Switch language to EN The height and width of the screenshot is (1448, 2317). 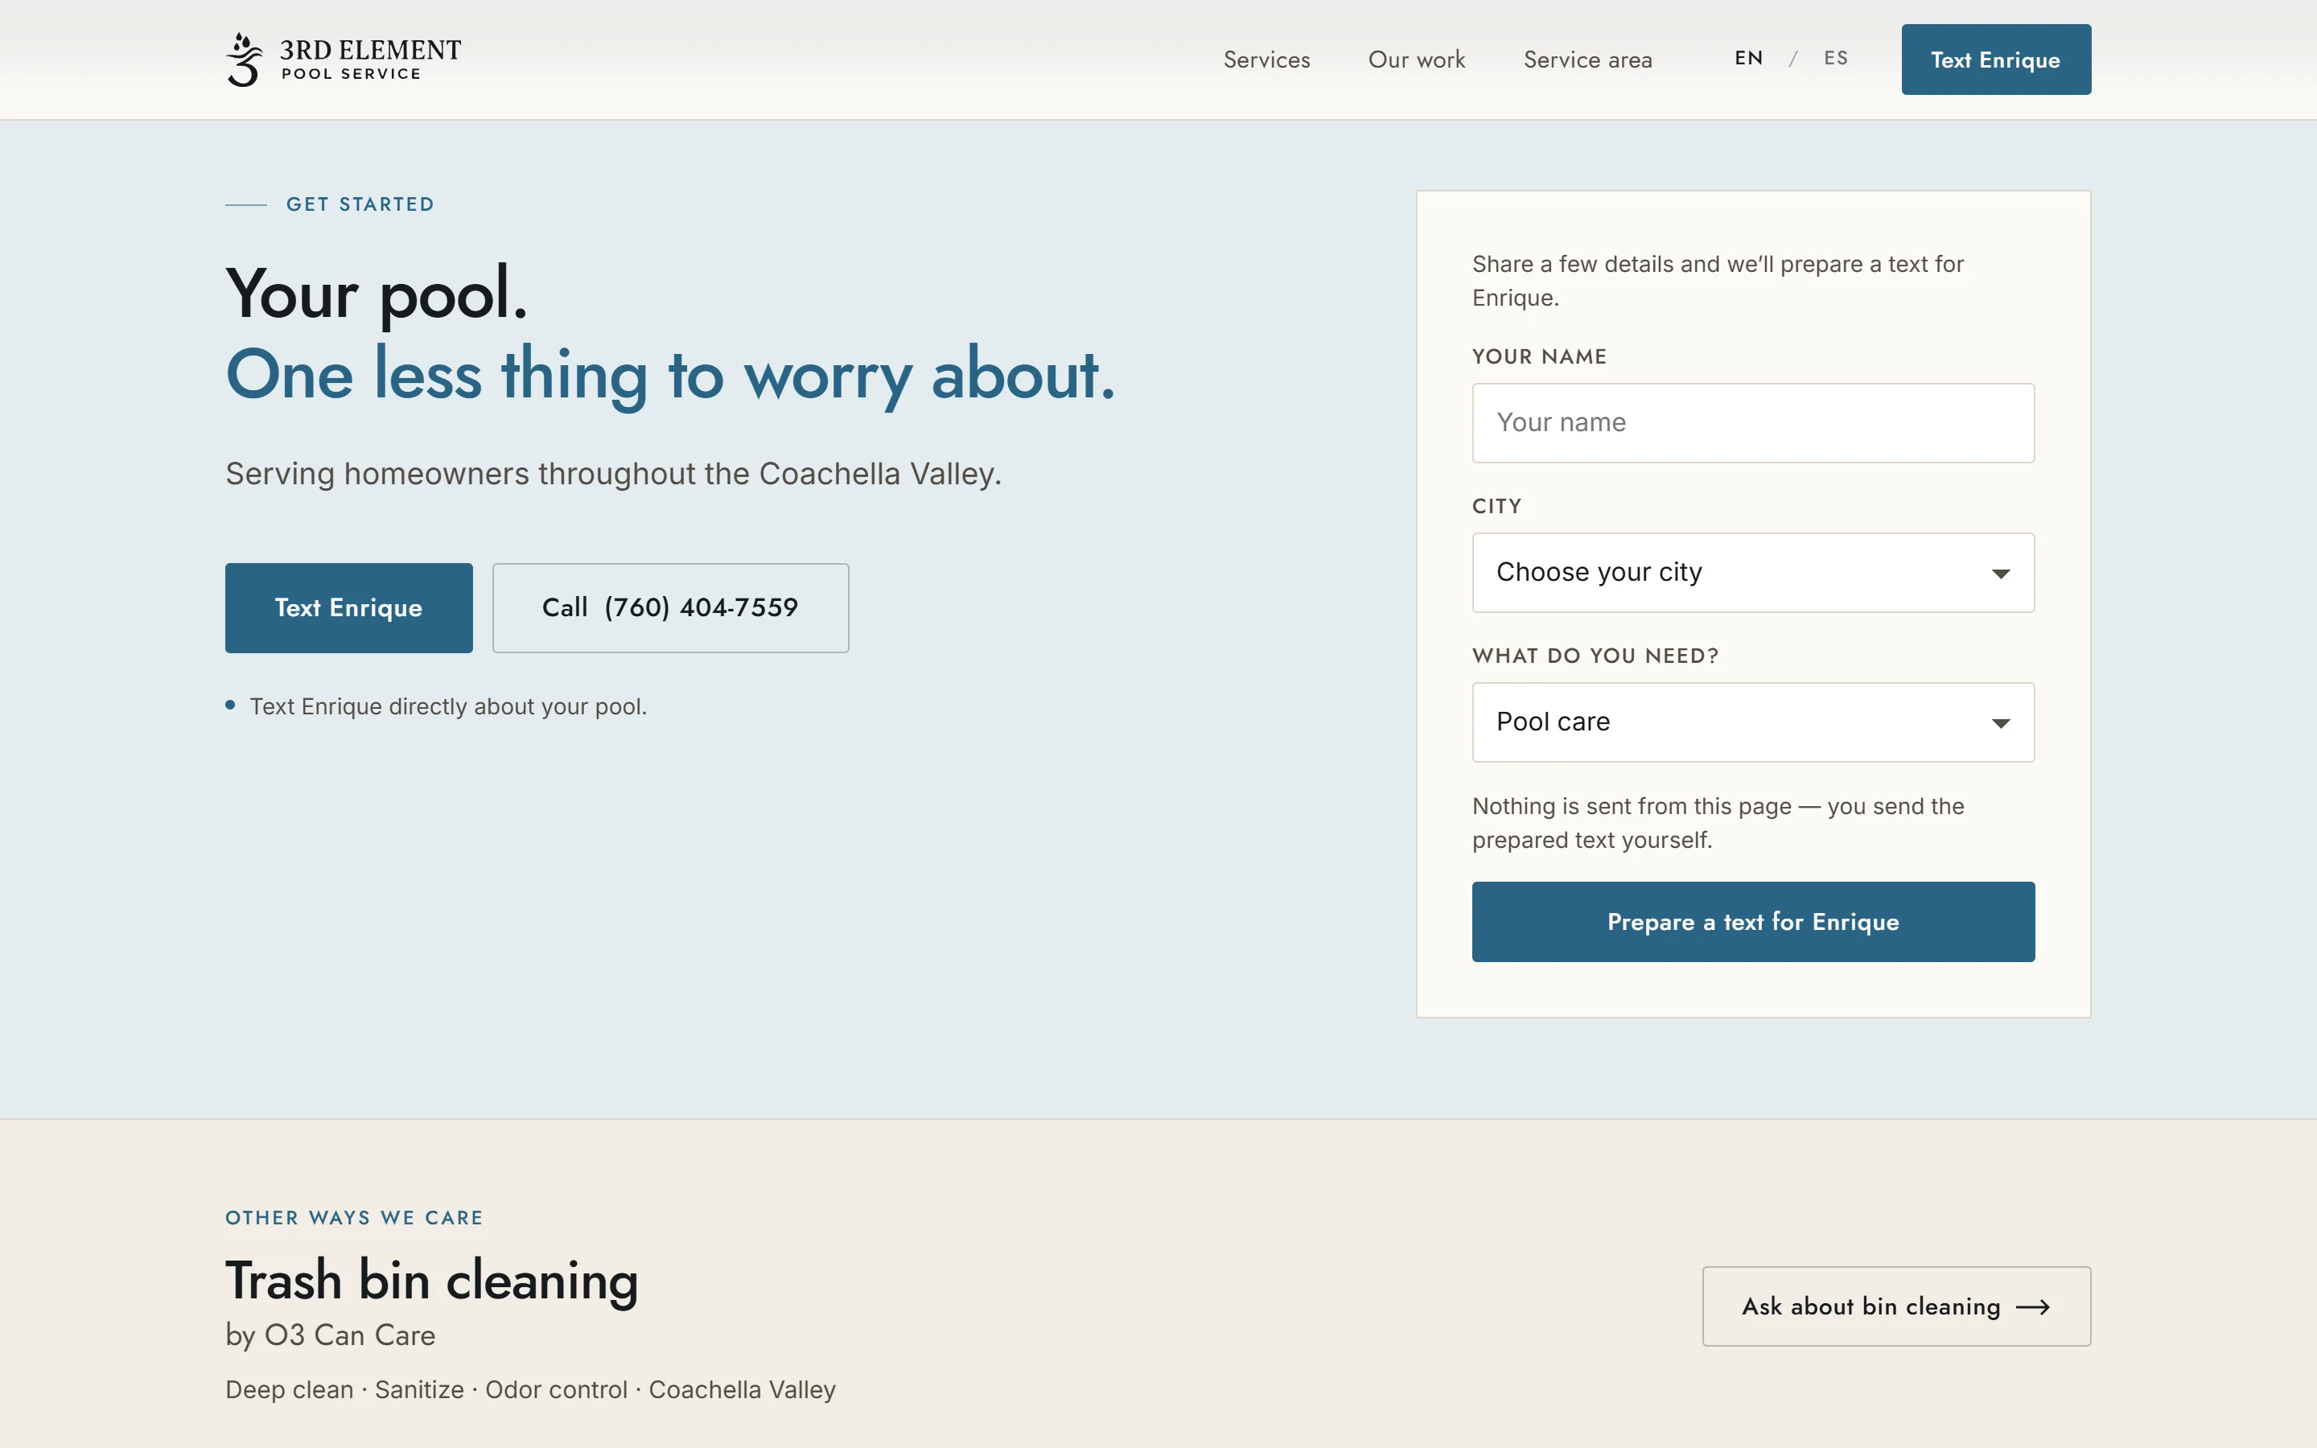1748,59
